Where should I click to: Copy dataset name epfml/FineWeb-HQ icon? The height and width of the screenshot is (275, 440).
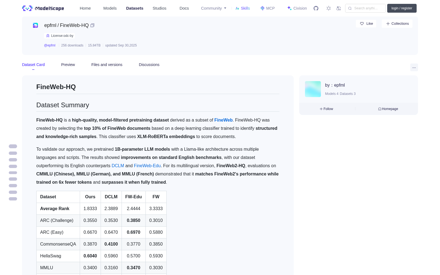pos(92,25)
